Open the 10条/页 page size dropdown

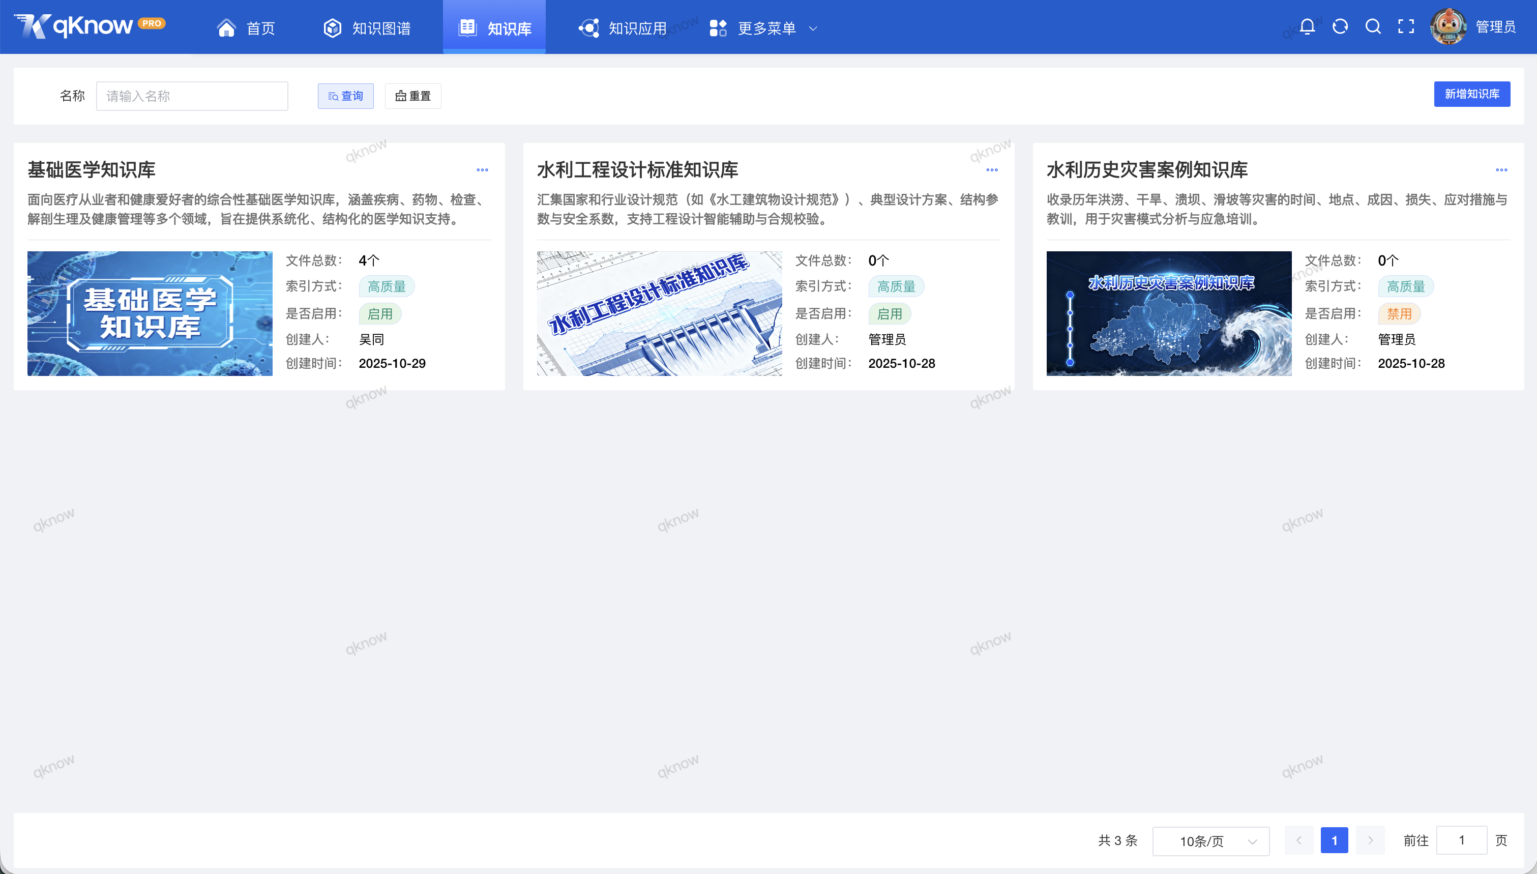click(x=1210, y=840)
